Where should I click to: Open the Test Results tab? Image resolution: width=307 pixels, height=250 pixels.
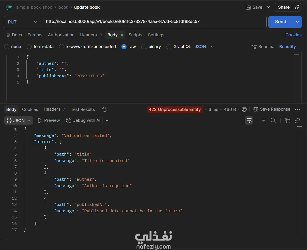[83, 109]
